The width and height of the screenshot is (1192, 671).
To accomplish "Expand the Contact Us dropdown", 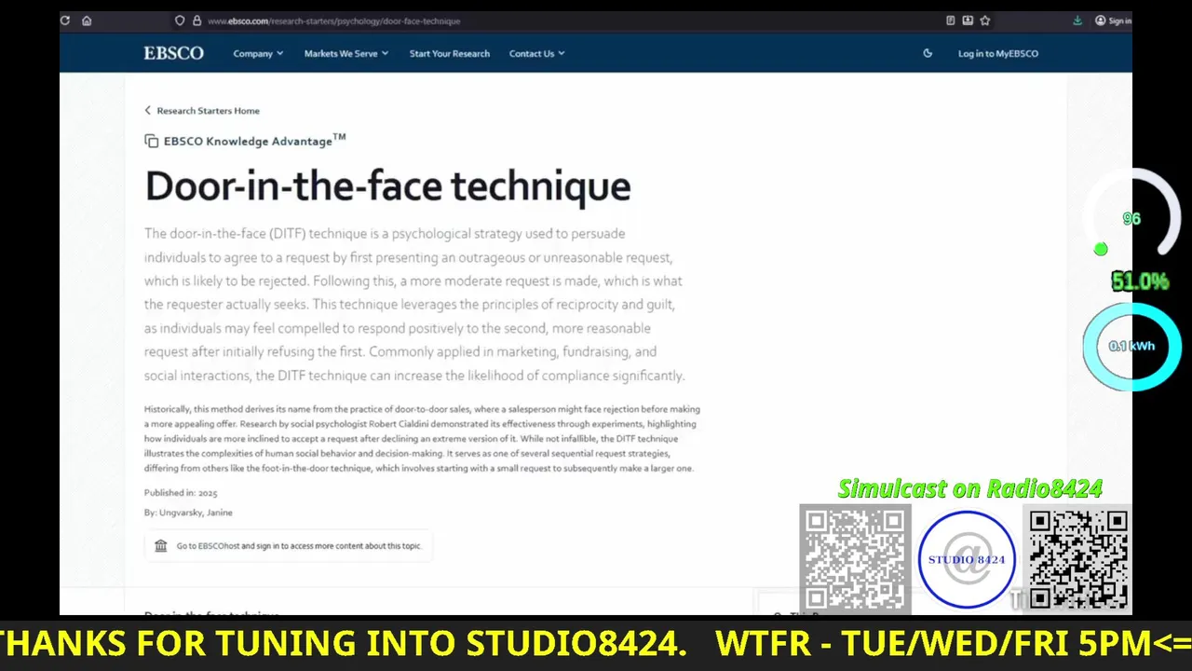I will point(537,53).
